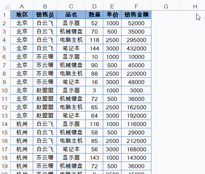Select column G header
The image size is (205, 174).
click(166, 7)
